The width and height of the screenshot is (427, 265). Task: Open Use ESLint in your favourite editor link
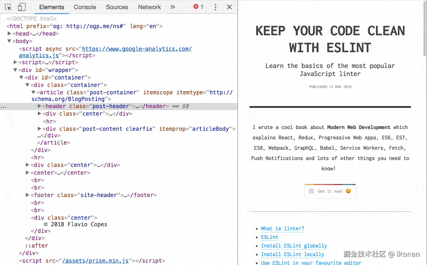point(311,262)
